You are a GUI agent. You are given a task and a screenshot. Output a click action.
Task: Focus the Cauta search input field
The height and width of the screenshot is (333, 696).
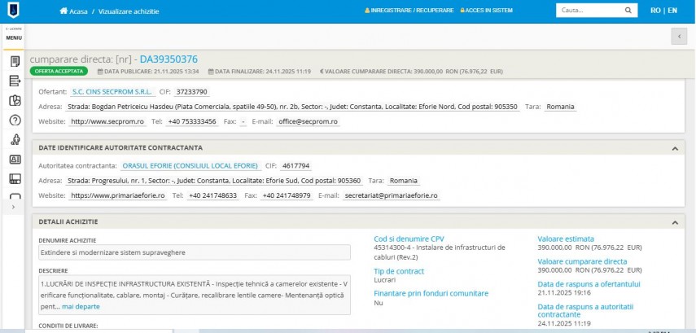pyautogui.click(x=588, y=11)
